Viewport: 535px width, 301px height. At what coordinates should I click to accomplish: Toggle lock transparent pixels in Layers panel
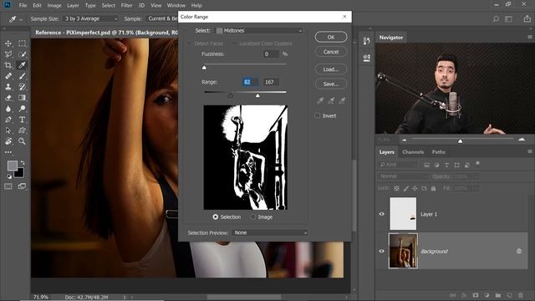tap(396, 188)
